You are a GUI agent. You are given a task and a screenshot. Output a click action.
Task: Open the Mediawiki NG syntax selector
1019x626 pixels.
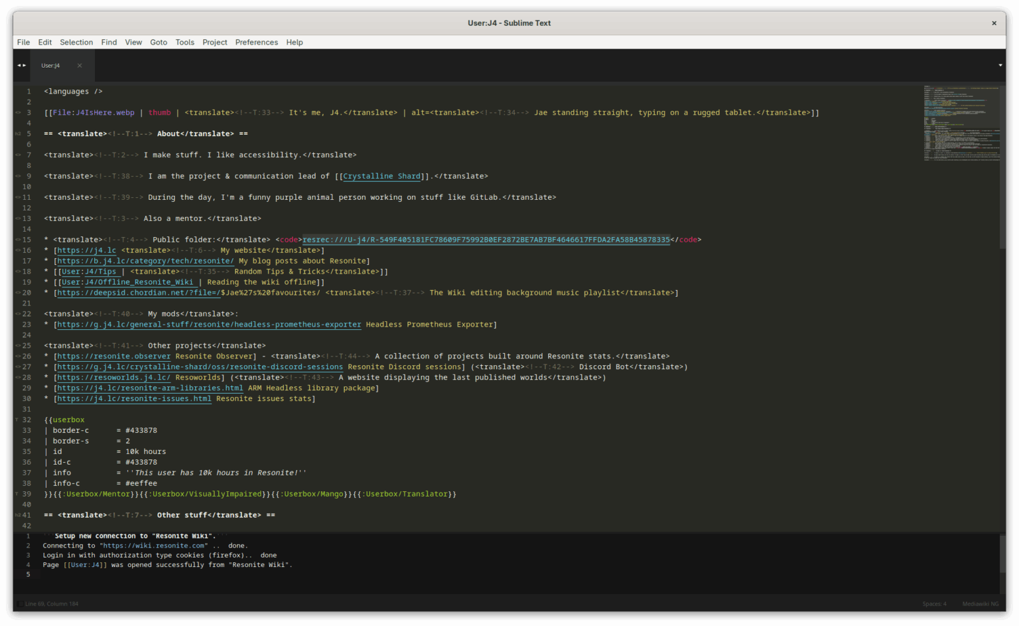[980, 603]
